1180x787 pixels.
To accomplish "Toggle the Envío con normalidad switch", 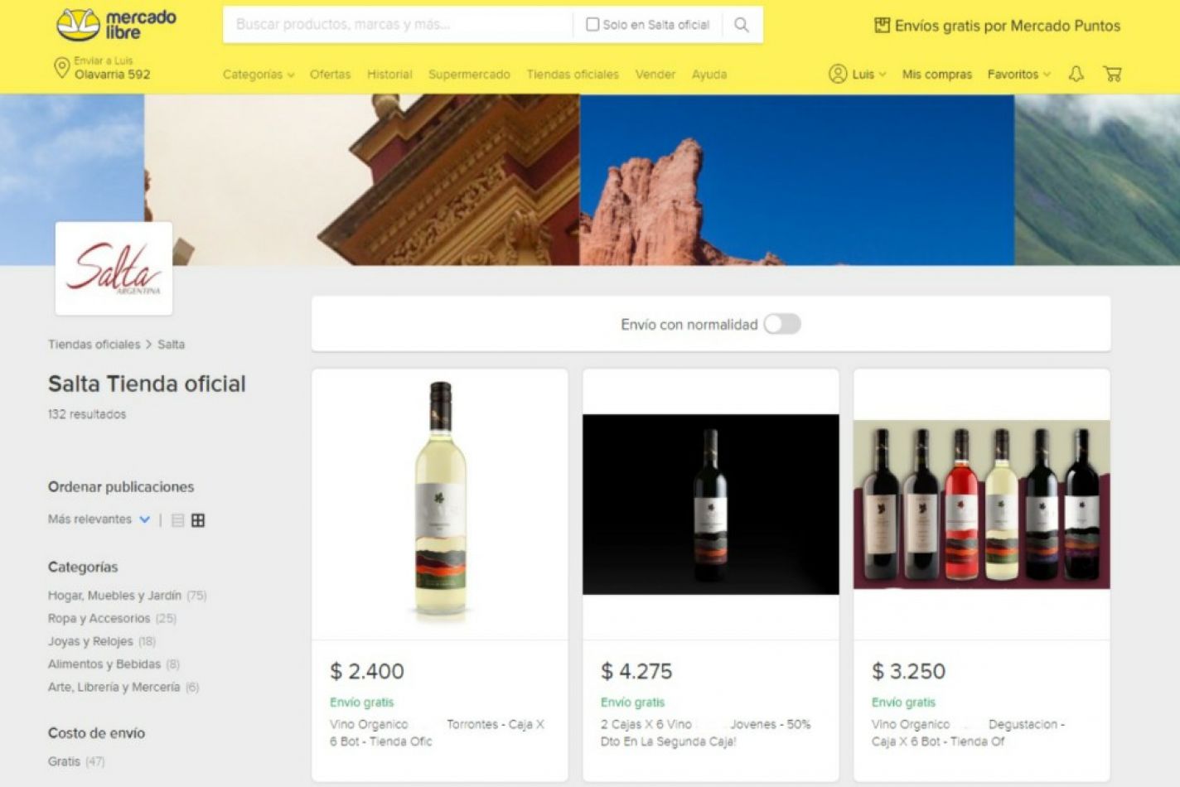I will point(781,324).
